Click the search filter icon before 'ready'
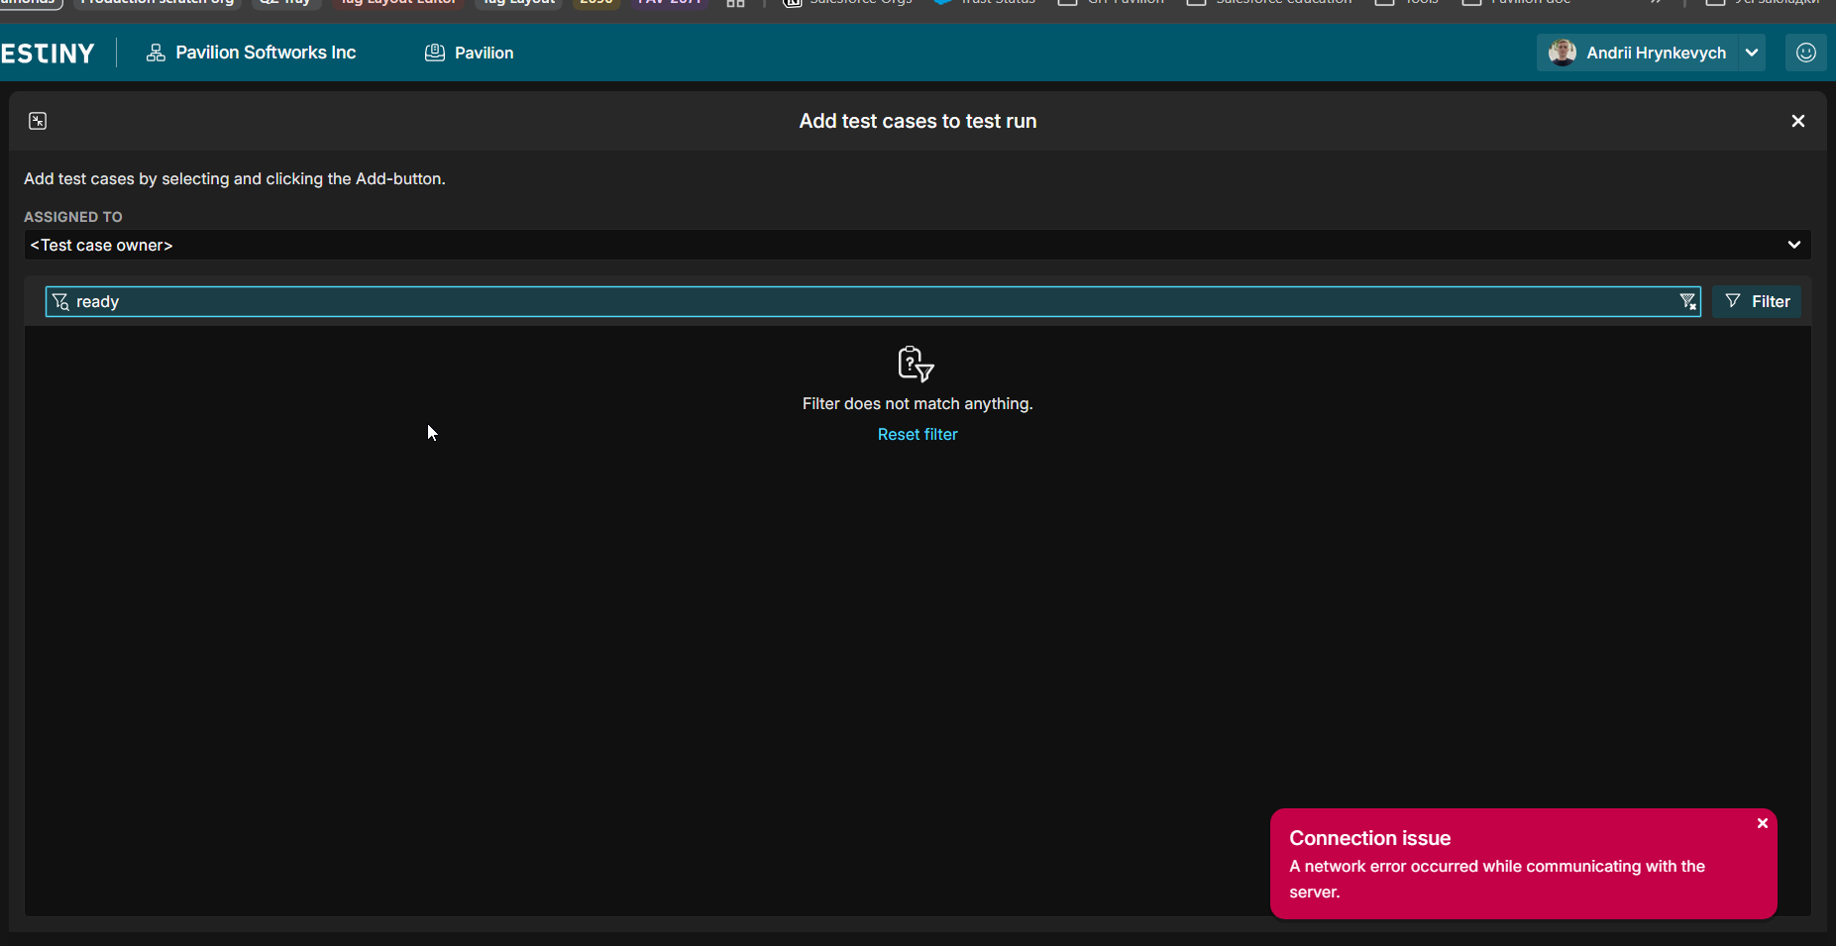Screen dimensions: 1836x946 60,302
